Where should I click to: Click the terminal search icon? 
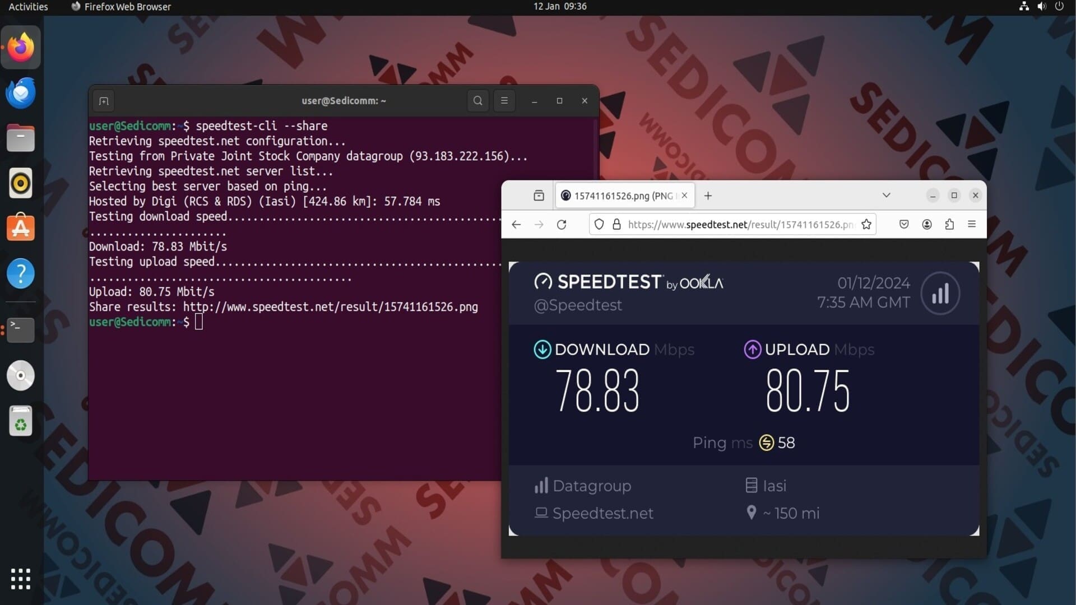(x=477, y=101)
